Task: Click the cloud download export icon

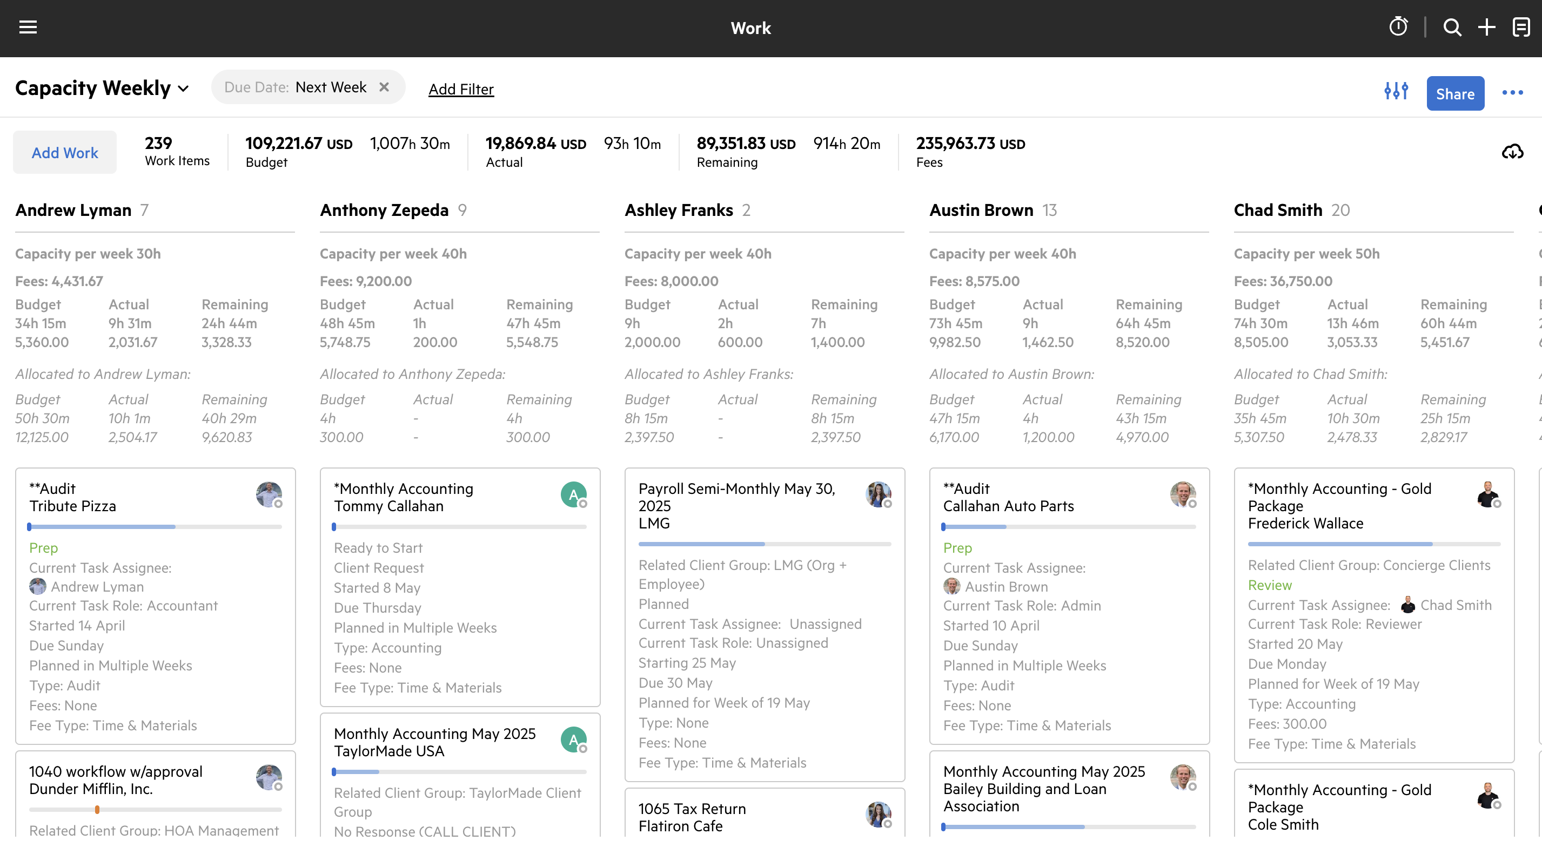Action: (x=1512, y=152)
